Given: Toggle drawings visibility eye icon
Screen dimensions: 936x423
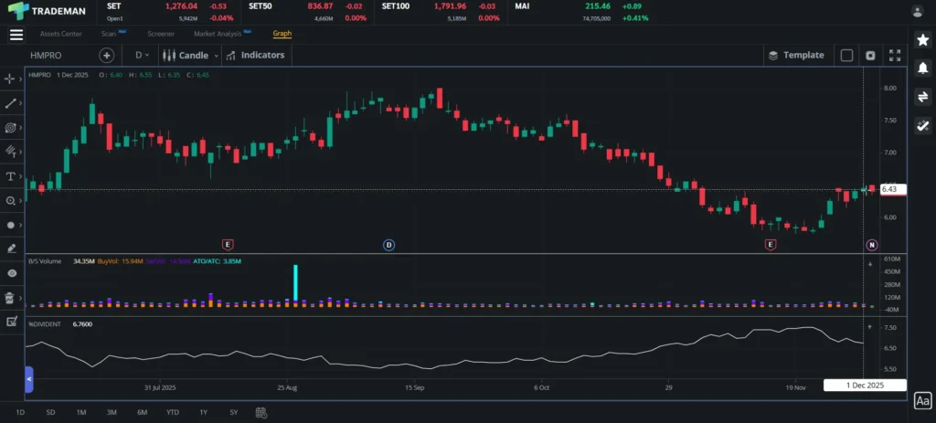Looking at the screenshot, I should tap(11, 272).
